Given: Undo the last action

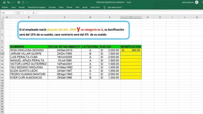Looking at the screenshot, I should 8,2.
